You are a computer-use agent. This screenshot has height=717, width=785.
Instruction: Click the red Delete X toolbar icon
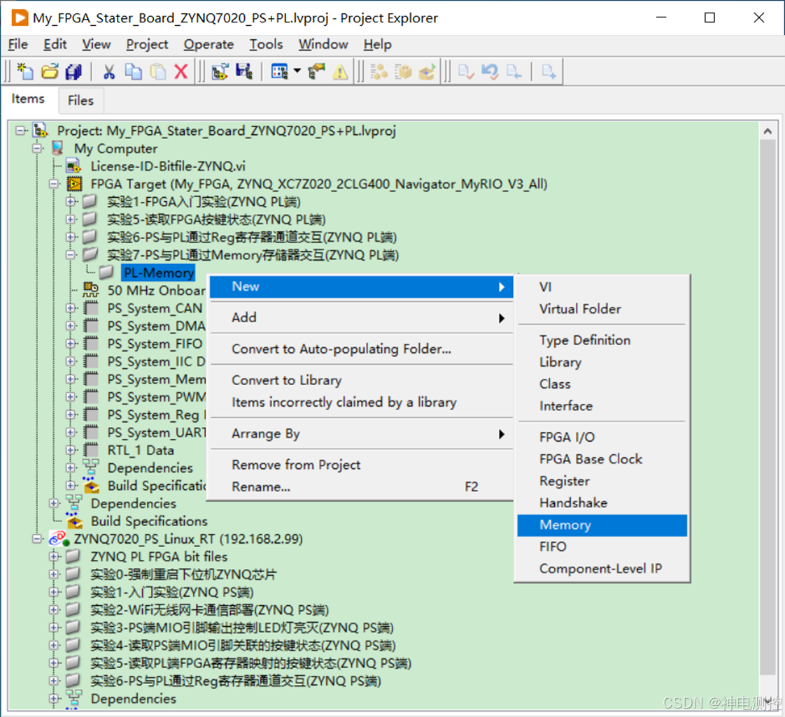pyautogui.click(x=181, y=71)
